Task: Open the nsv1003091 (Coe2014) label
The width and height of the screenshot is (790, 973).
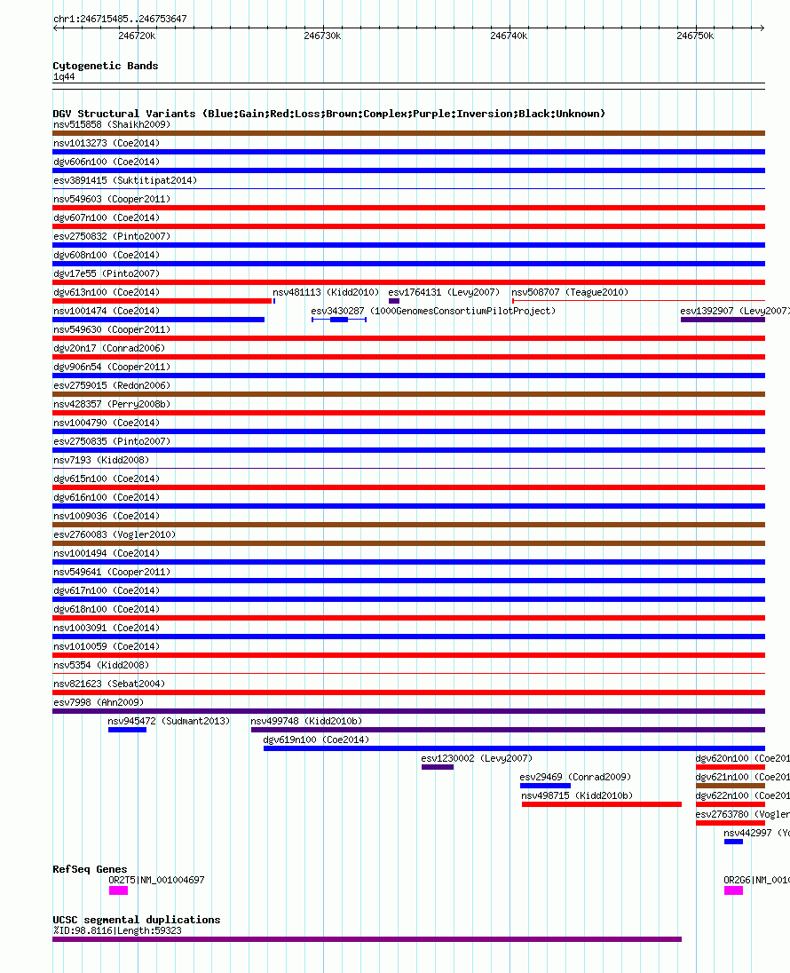Action: pos(107,628)
